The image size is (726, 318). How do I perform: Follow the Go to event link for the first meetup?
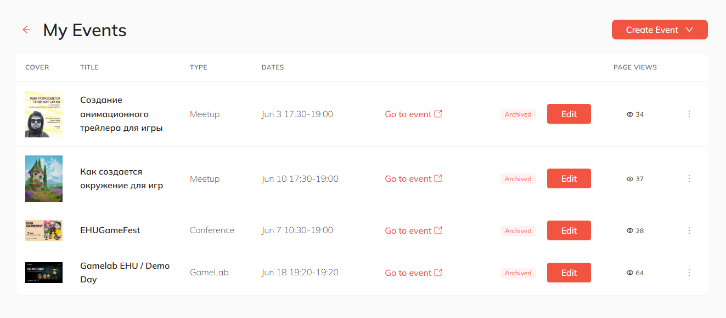click(x=408, y=114)
